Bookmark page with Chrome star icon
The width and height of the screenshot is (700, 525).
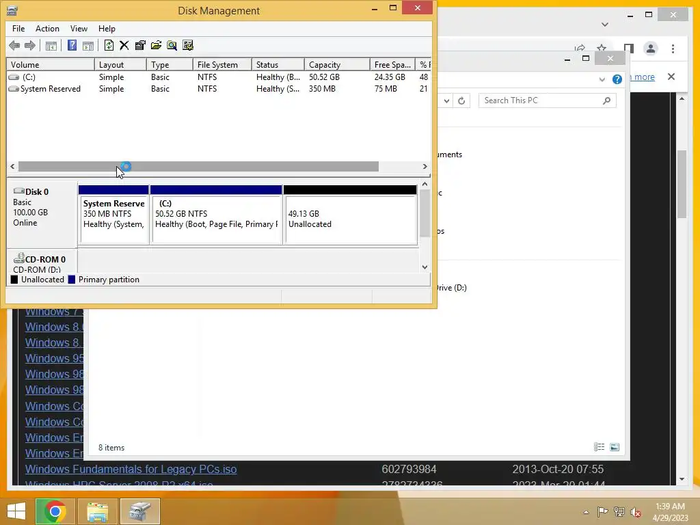point(602,49)
